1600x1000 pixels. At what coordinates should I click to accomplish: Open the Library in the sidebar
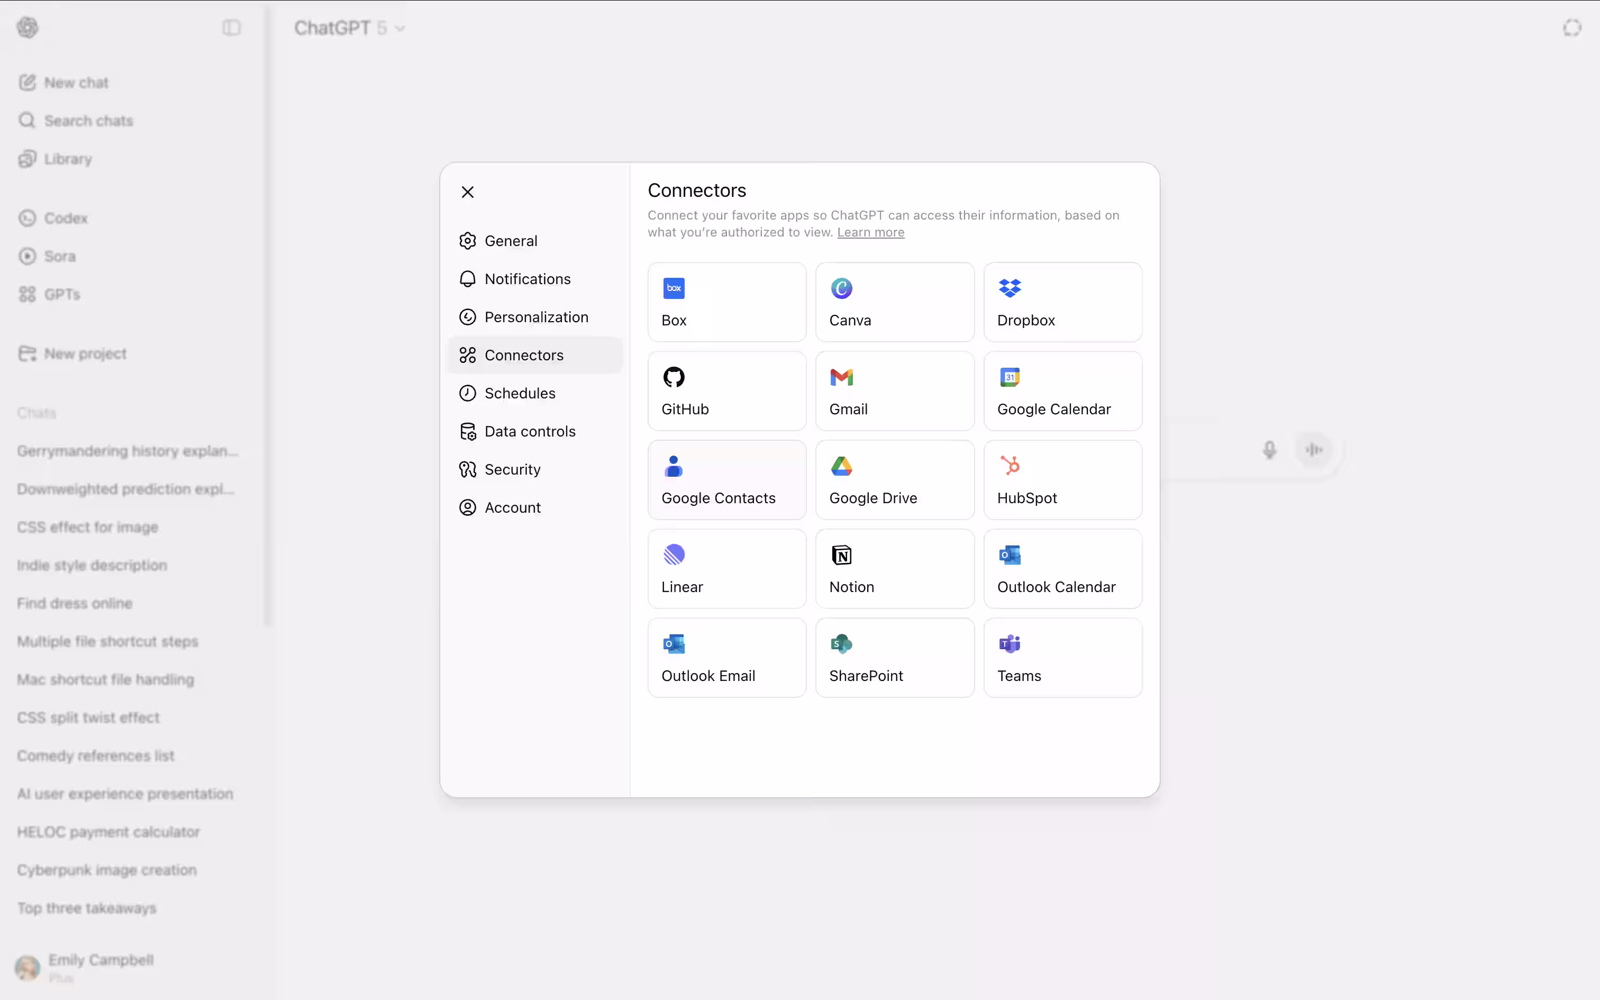pyautogui.click(x=56, y=159)
